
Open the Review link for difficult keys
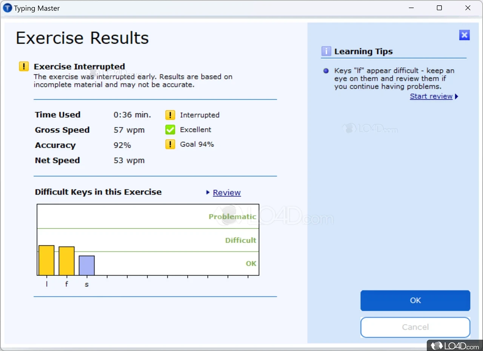point(226,193)
